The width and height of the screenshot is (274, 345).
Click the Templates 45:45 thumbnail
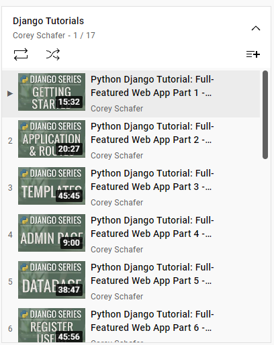pyautogui.click(x=52, y=186)
